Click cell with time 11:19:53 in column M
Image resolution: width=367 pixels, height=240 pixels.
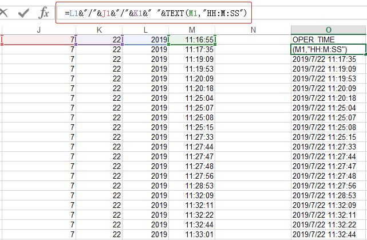(x=192, y=69)
